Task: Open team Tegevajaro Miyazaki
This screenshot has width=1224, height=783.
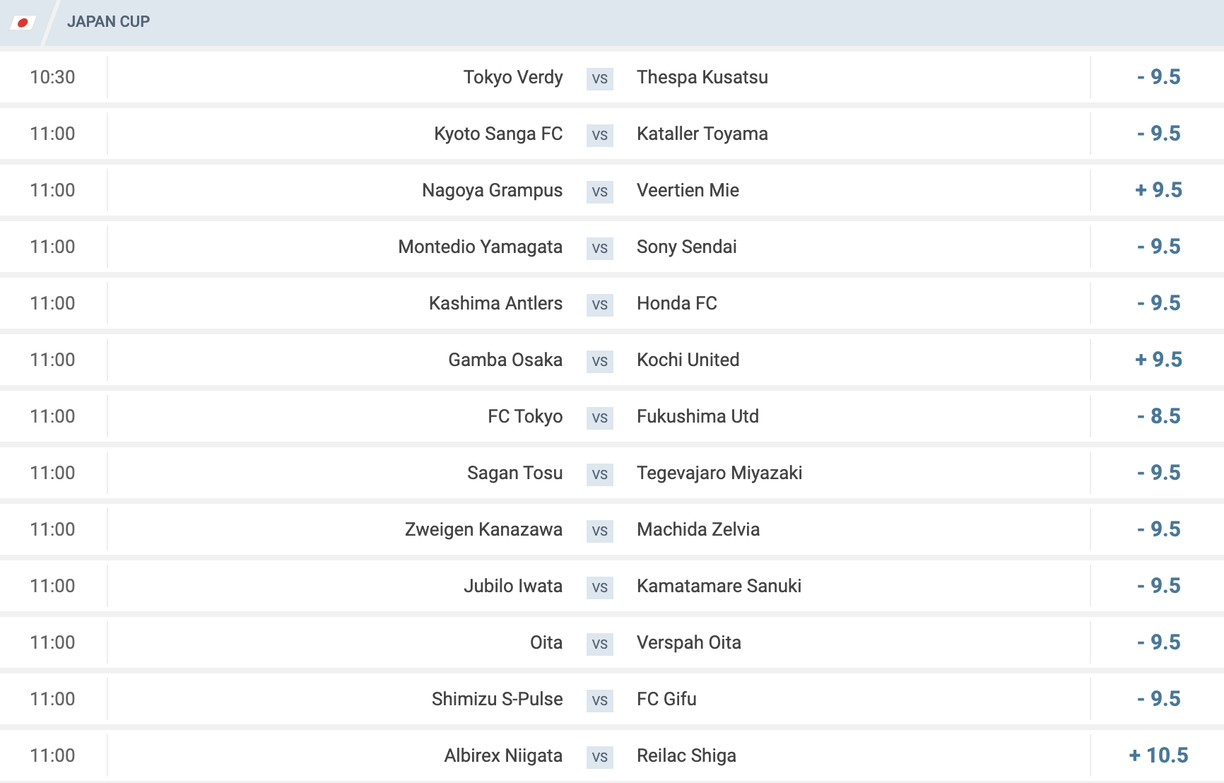Action: tap(719, 473)
